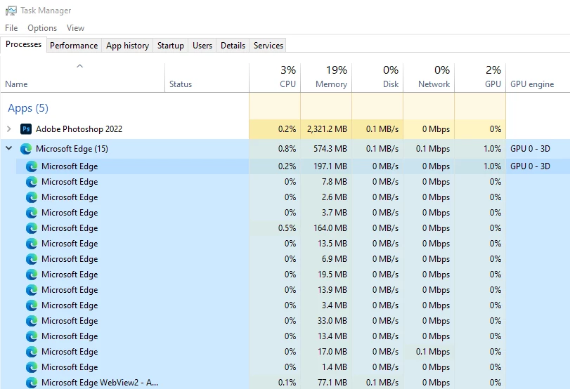Click Edge icon in the 33.0 MB row
The image size is (570, 389).
(x=32, y=321)
